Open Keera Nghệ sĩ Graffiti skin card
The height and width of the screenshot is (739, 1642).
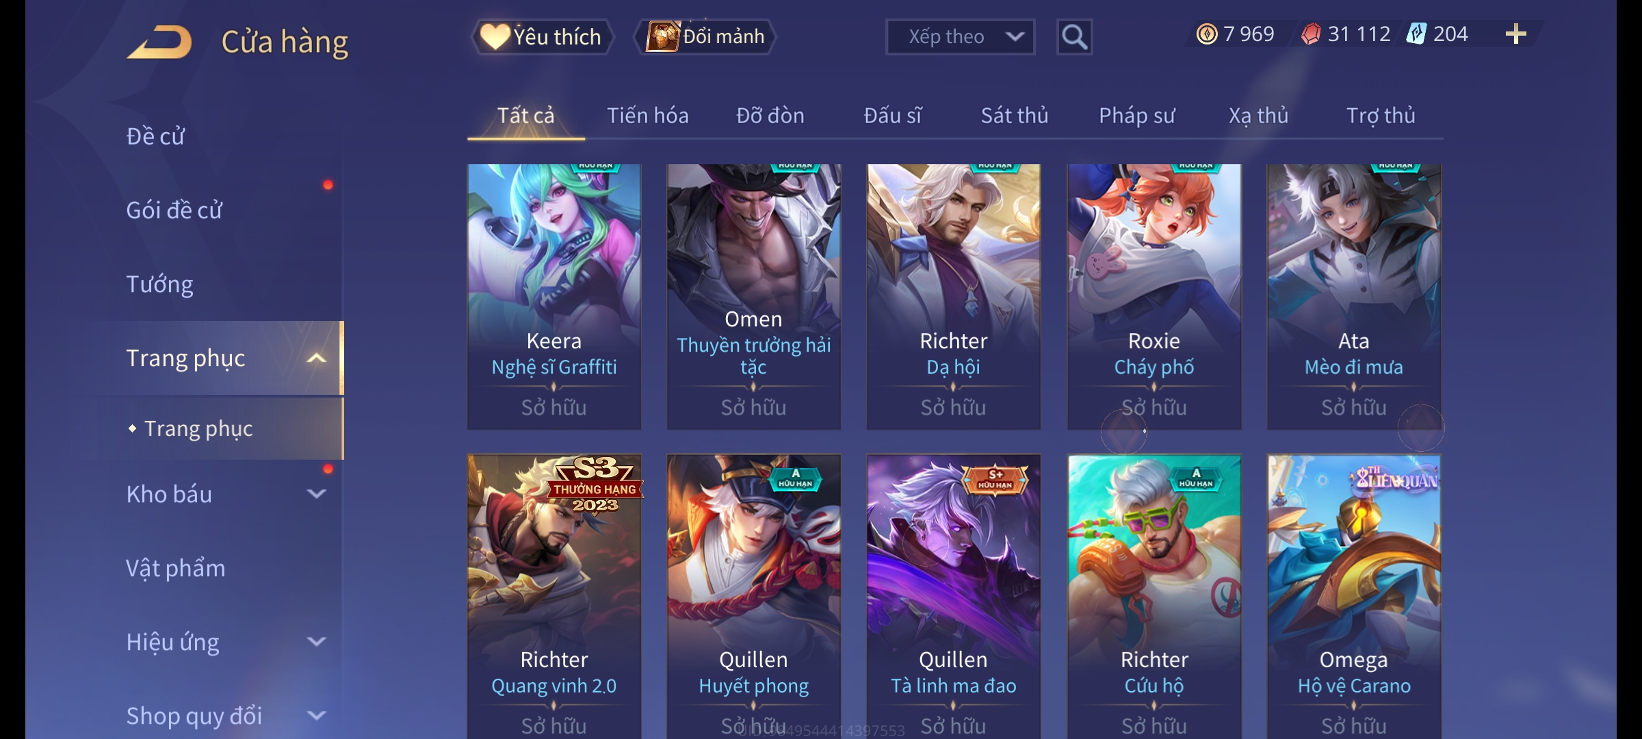coord(554,297)
